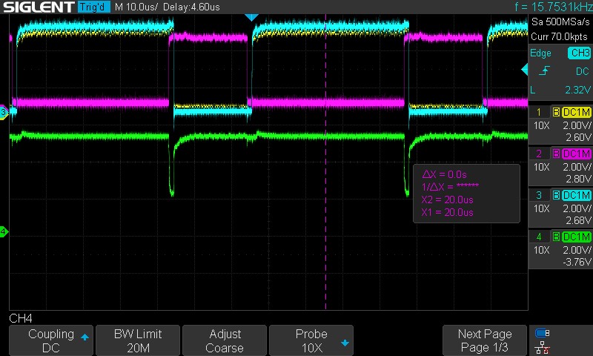Click the channel 3 ground marker

(x=4, y=112)
